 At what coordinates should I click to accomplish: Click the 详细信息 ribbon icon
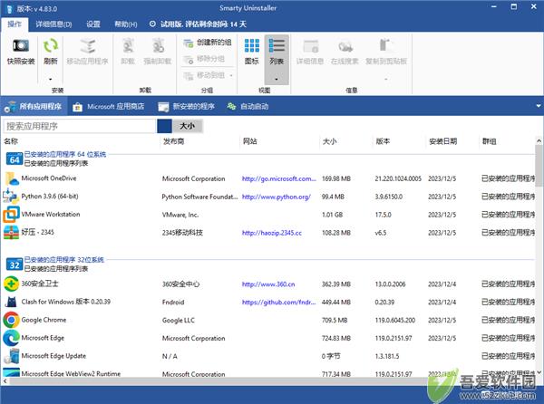(310, 45)
